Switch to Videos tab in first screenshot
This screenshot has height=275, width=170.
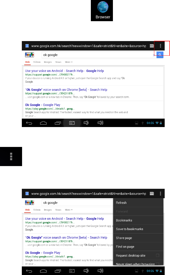pos(37,62)
